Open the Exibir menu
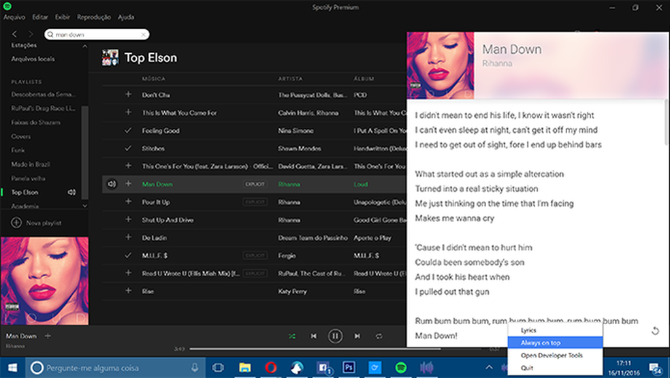The image size is (670, 378). click(63, 17)
